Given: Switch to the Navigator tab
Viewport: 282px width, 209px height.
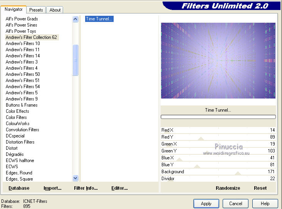Looking at the screenshot, I should coord(13,9).
